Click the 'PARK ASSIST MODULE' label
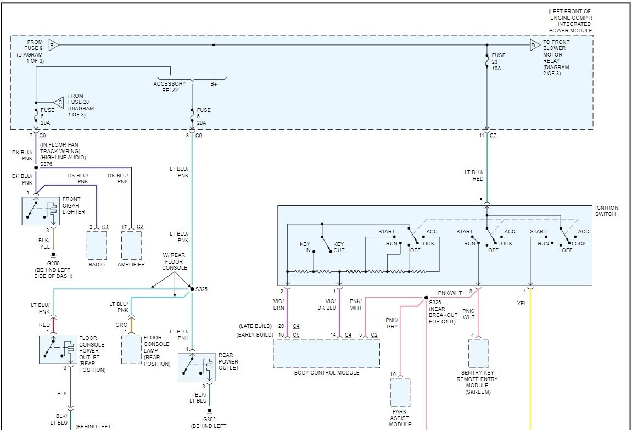The image size is (632, 430). (x=399, y=418)
